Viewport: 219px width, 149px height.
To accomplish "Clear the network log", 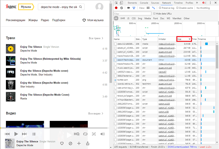I will 121,8.
